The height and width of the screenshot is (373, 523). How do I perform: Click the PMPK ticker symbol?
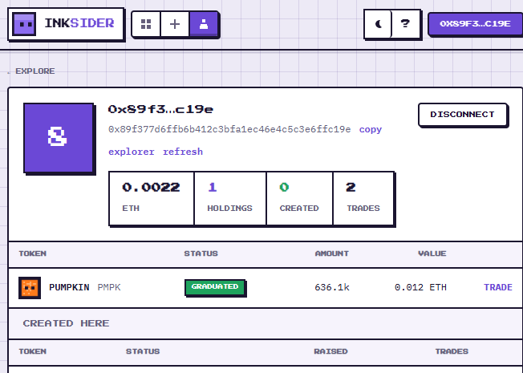109,287
